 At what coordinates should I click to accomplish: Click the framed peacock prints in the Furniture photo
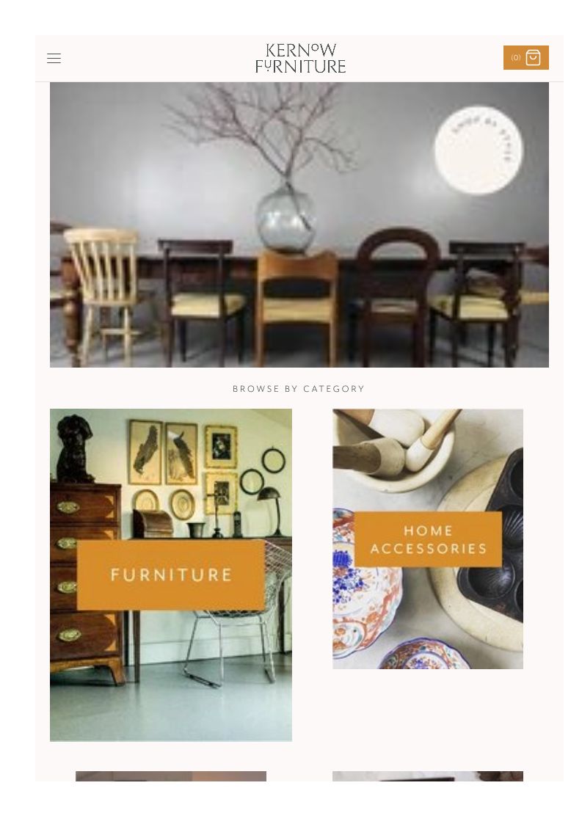163,453
